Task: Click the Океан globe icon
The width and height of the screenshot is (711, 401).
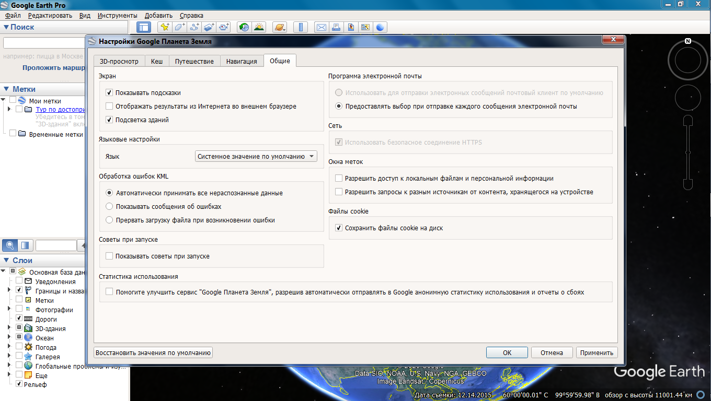Action: pos(29,338)
